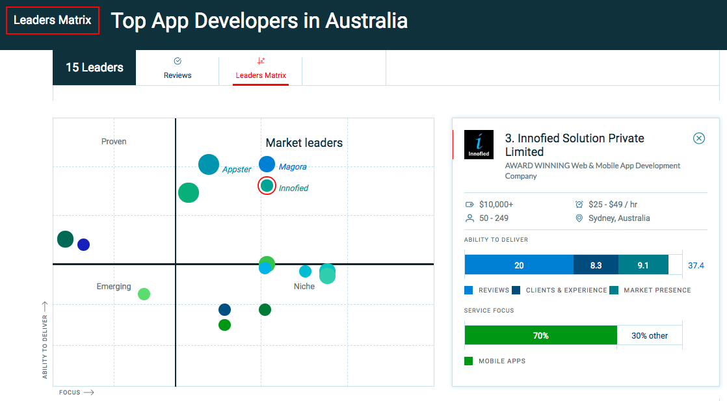
Task: Click the Niche quadrant label
Action: pyautogui.click(x=304, y=287)
